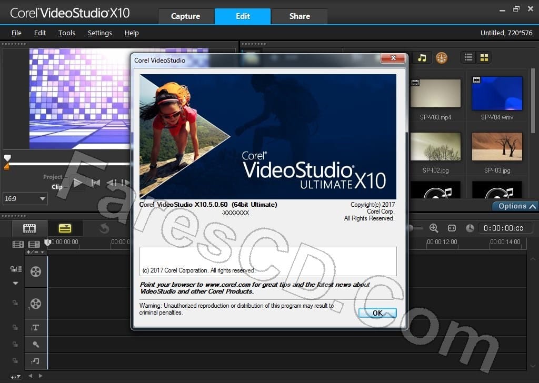Screen dimensions: 539x383
Task: Switch to the Capture step tab
Action: pos(186,16)
